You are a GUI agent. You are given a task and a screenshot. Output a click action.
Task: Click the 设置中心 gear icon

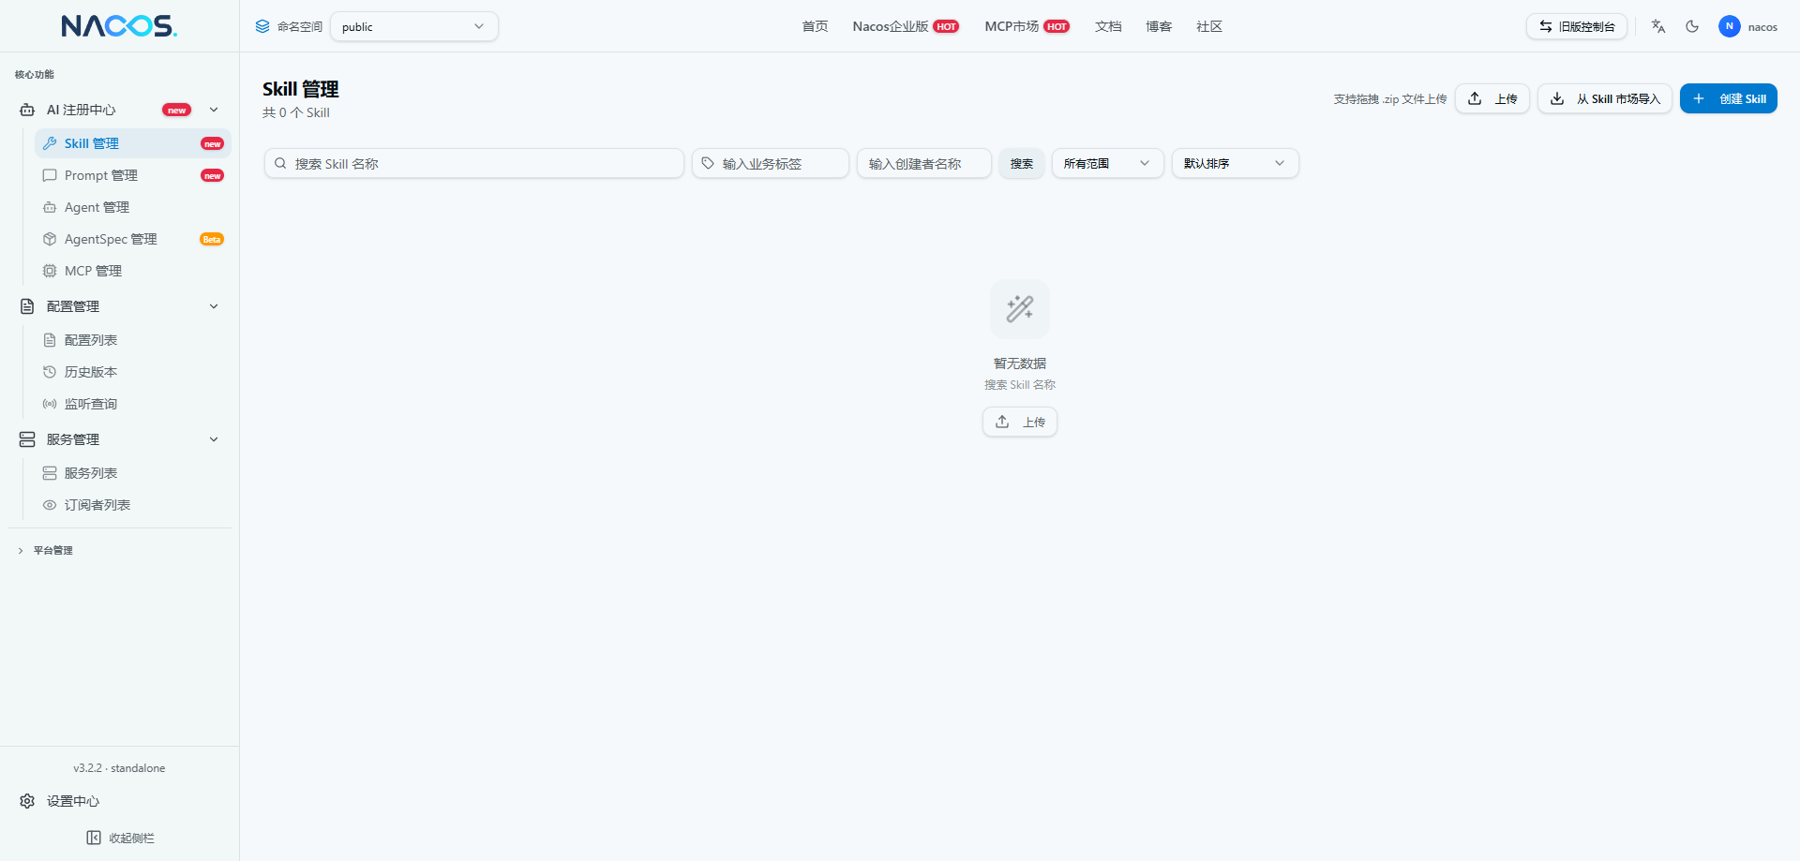click(x=27, y=801)
